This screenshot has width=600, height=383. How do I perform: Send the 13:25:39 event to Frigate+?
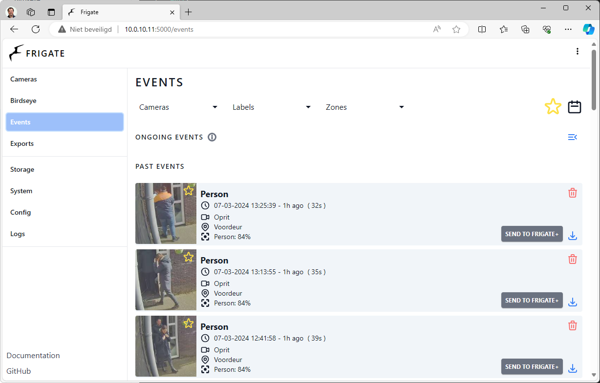click(x=532, y=234)
